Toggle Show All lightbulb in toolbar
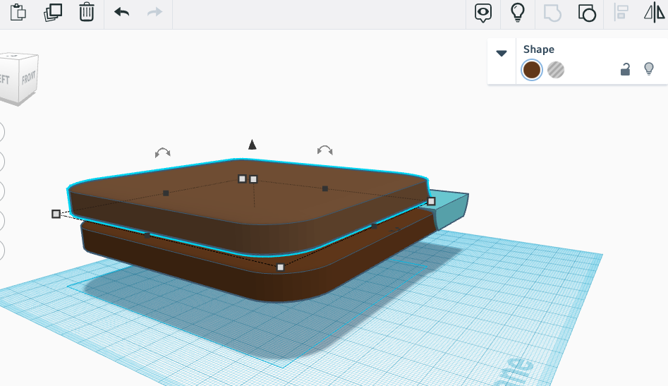The image size is (668, 386). [x=518, y=13]
